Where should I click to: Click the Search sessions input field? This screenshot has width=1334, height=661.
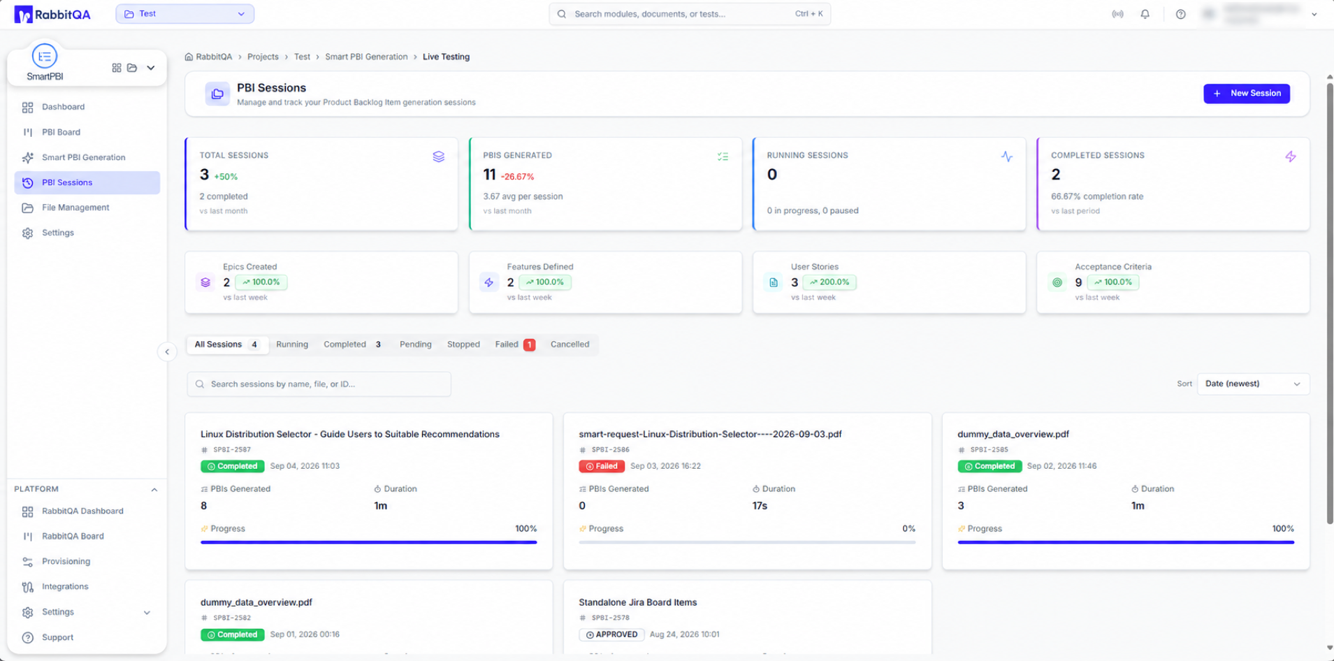tap(319, 384)
